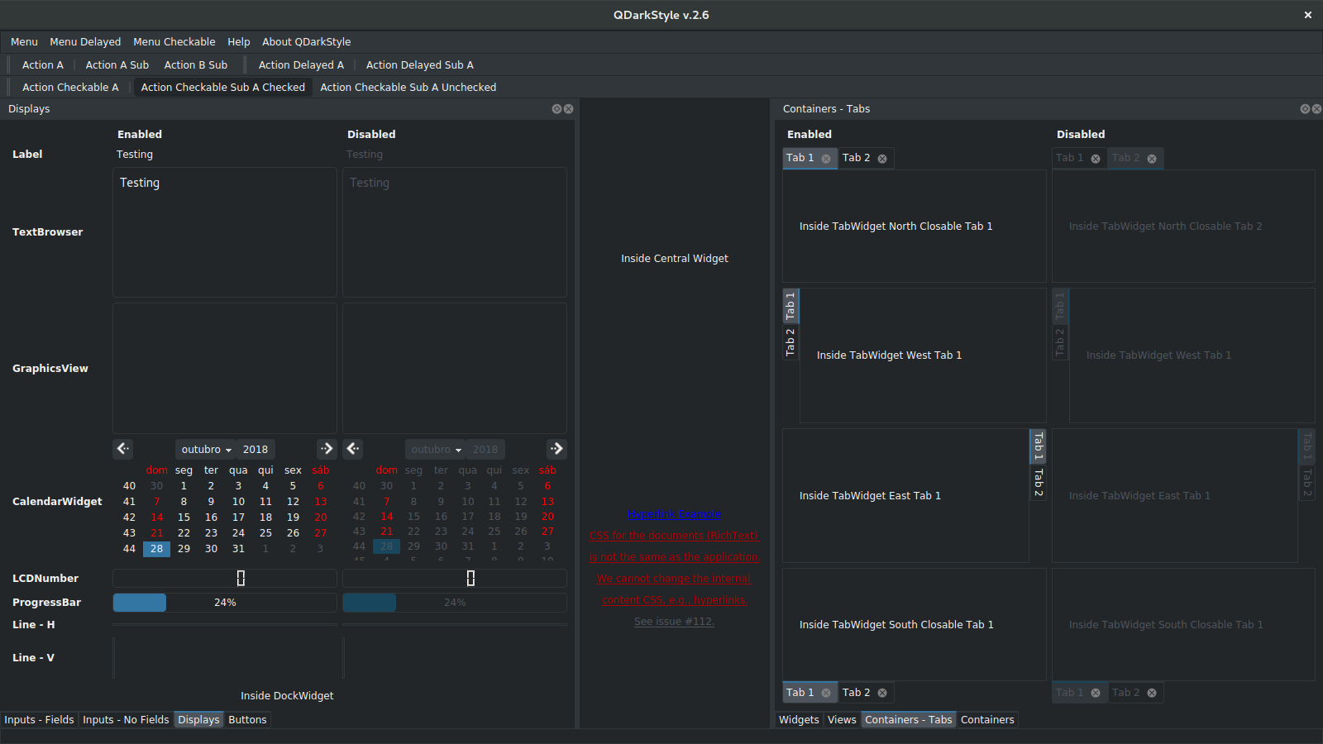Select day 20 in enabled calendar
The width and height of the screenshot is (1323, 744).
click(321, 517)
